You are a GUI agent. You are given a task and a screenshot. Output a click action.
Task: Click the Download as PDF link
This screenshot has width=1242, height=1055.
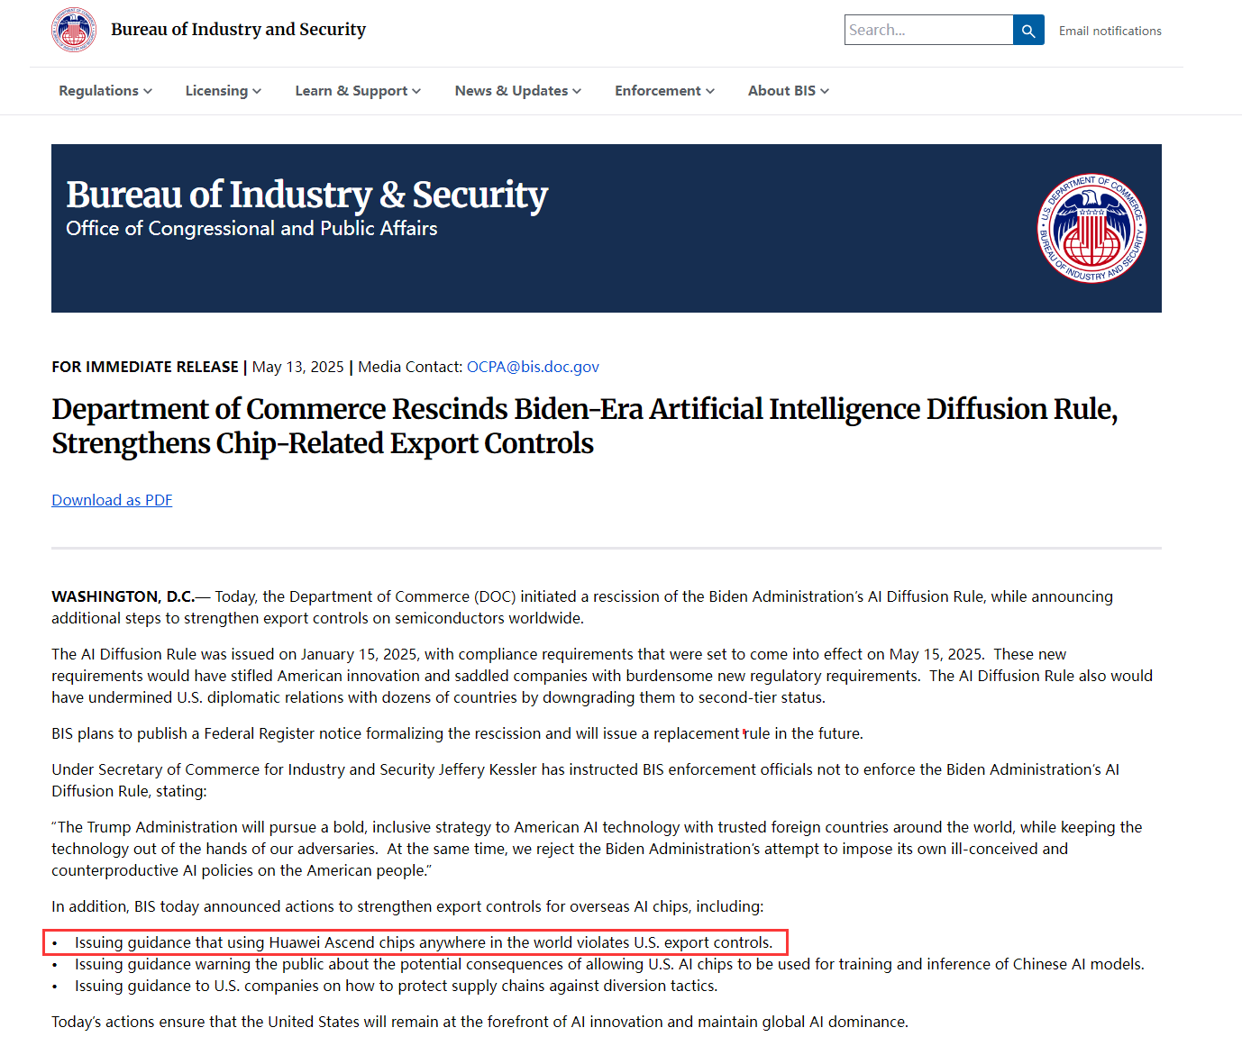click(112, 500)
